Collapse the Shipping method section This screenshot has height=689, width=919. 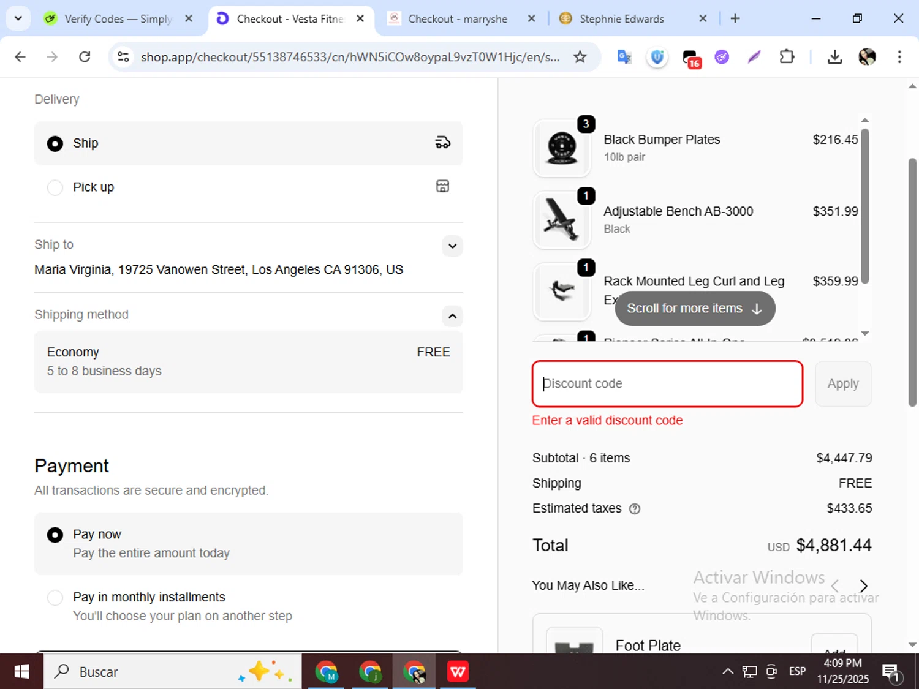tap(452, 316)
